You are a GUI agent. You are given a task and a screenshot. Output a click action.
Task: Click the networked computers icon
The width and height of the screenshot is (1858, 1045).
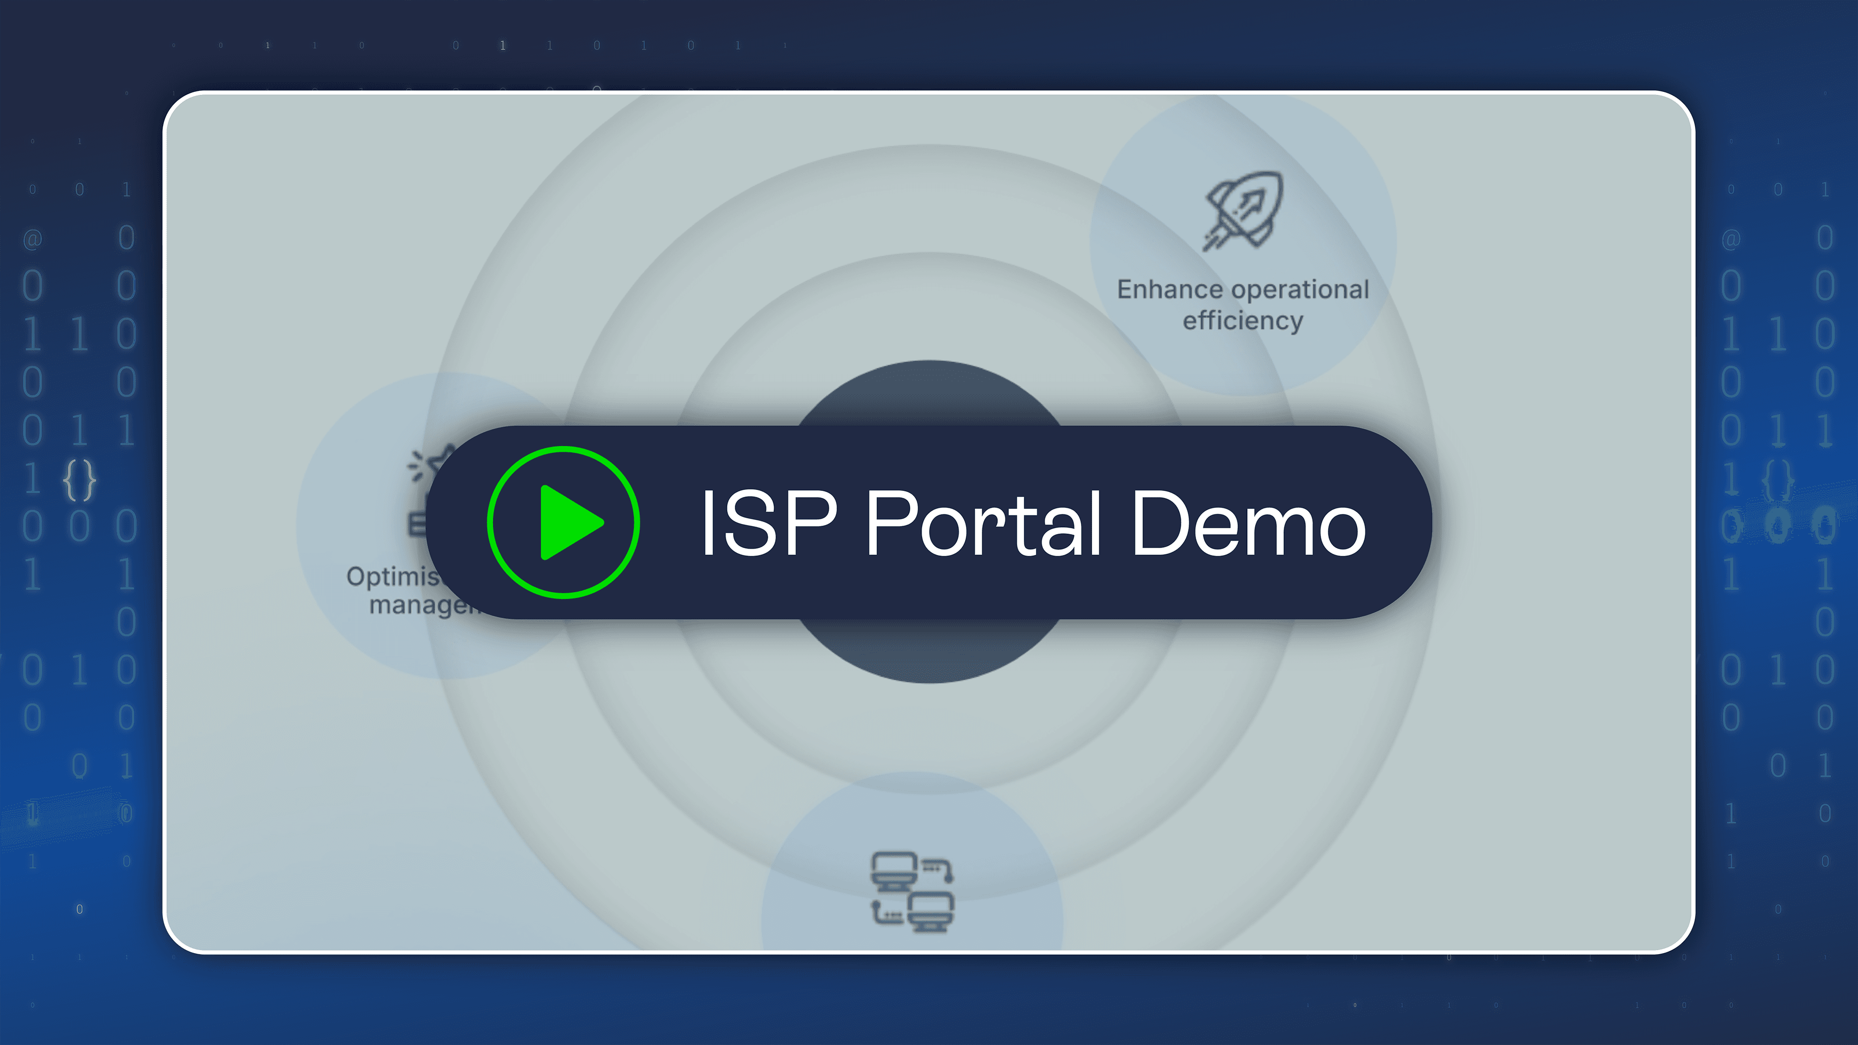click(x=913, y=892)
